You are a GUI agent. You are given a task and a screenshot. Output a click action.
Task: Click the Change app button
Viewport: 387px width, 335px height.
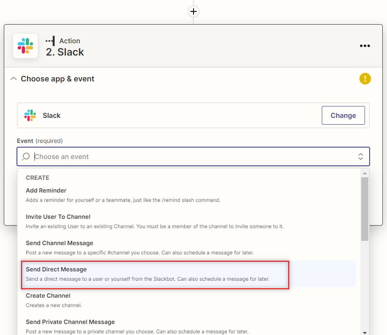[x=343, y=115]
